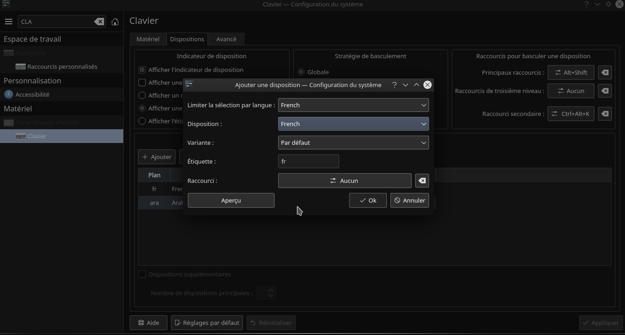Switch to the Matériel tab
This screenshot has height=335, width=625.
148,39
